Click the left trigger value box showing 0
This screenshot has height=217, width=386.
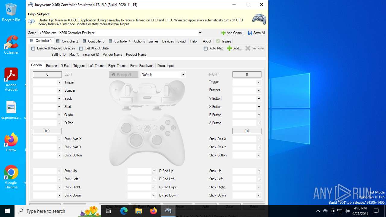47,74
